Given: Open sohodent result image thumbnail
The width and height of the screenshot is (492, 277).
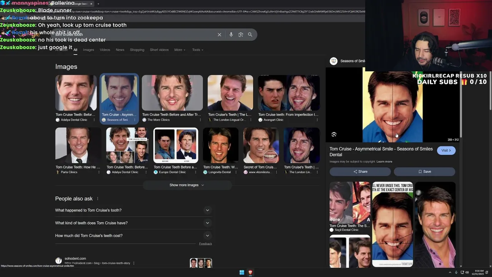Looking at the screenshot, I should (x=201, y=263).
